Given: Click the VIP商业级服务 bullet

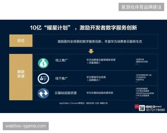Looking at the screenshot, I should (143, 91).
